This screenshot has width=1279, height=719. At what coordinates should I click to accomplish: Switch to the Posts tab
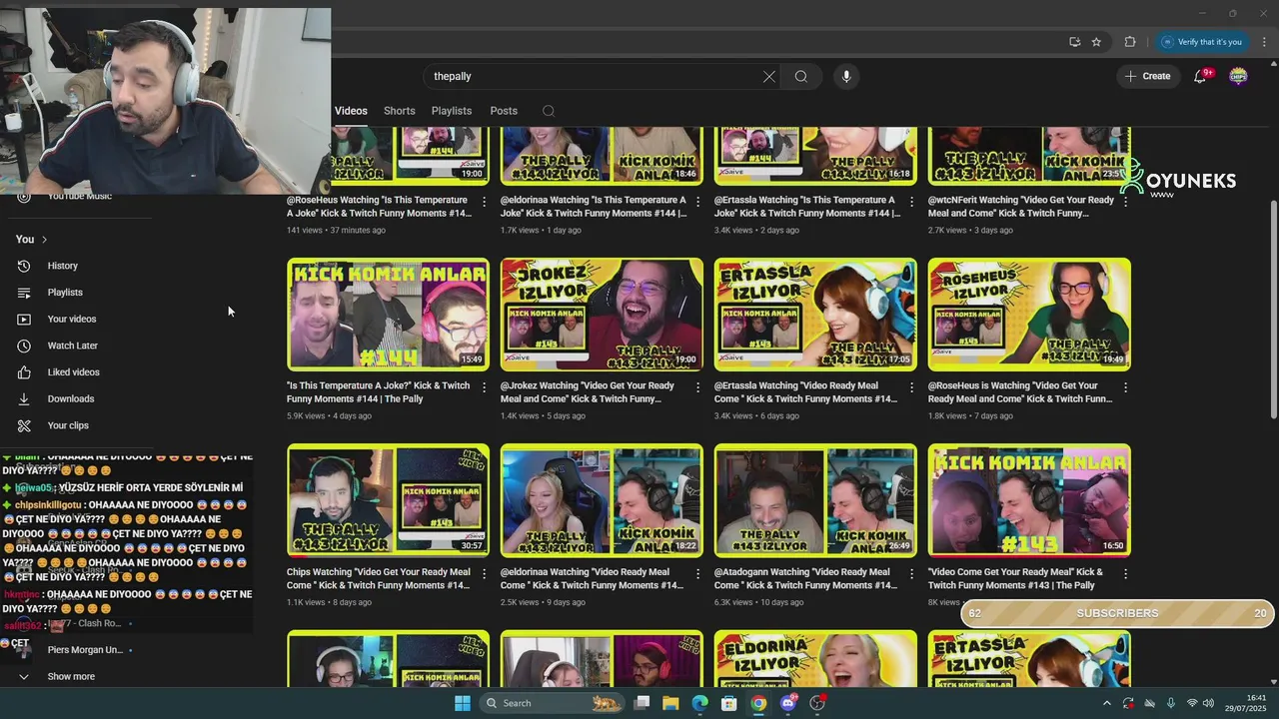point(504,111)
